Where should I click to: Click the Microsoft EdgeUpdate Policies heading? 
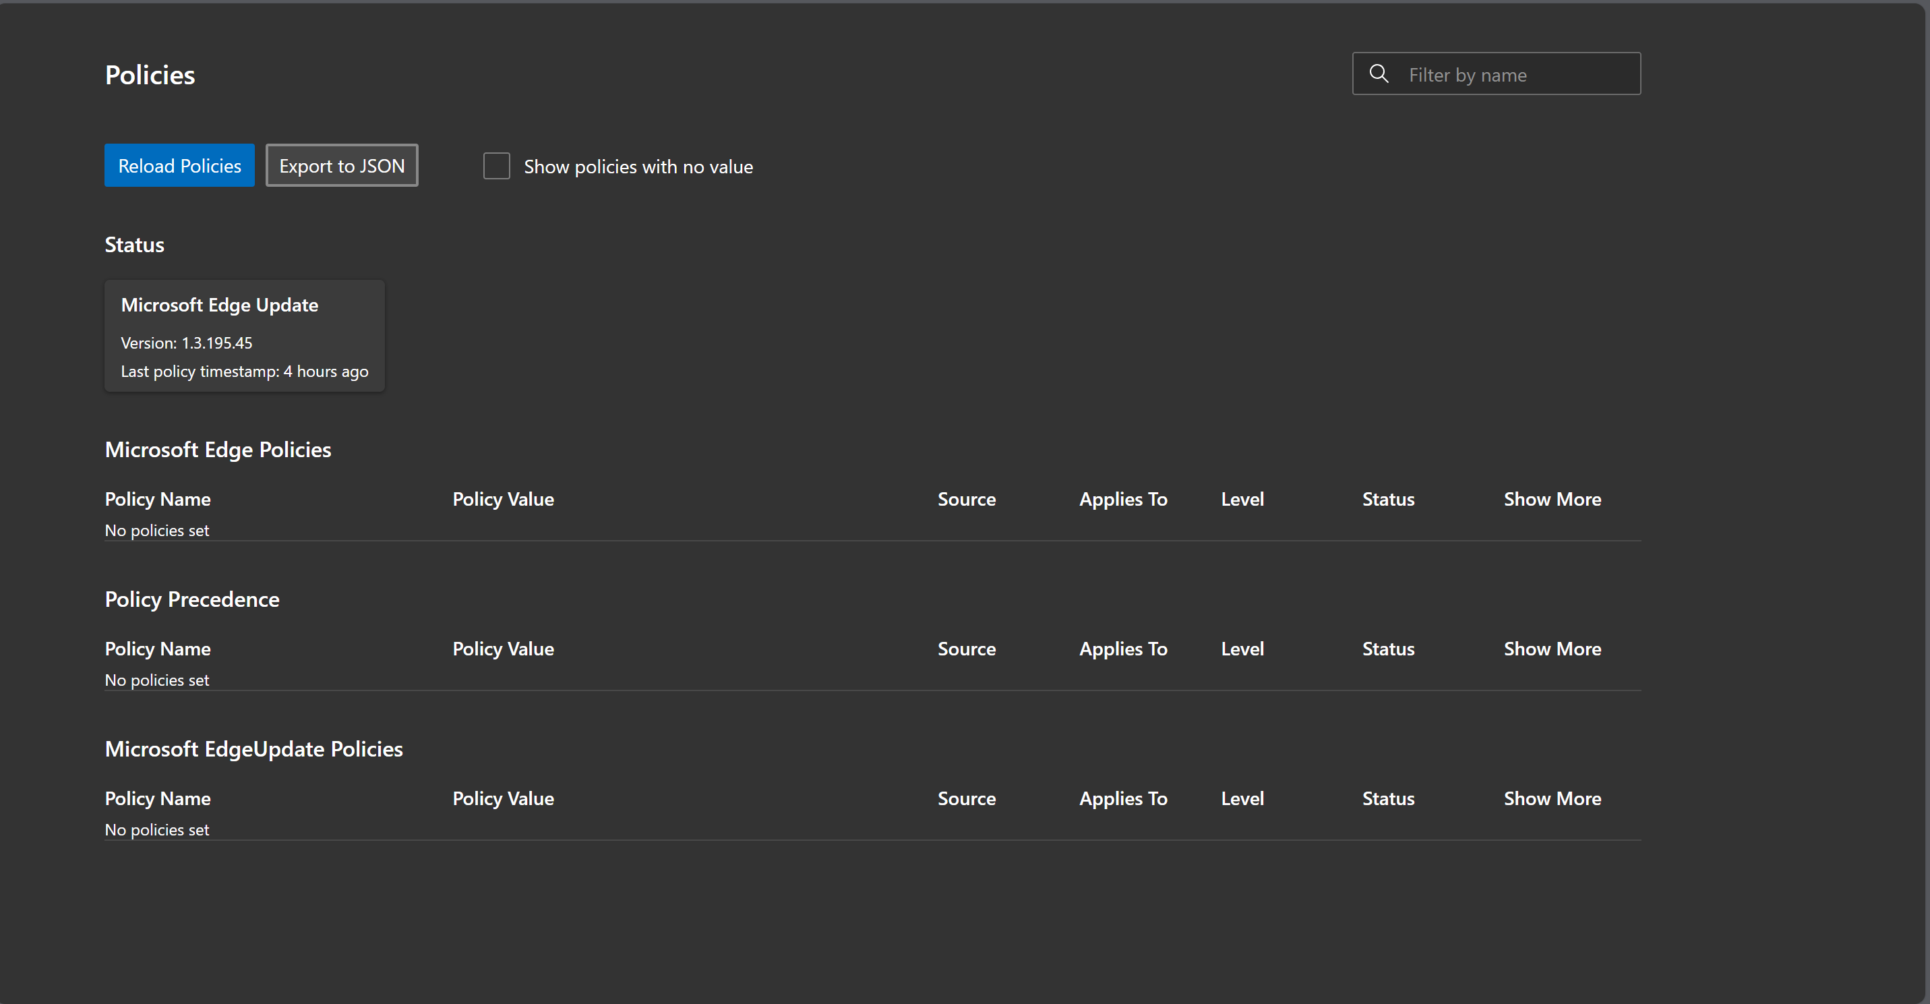pos(253,749)
